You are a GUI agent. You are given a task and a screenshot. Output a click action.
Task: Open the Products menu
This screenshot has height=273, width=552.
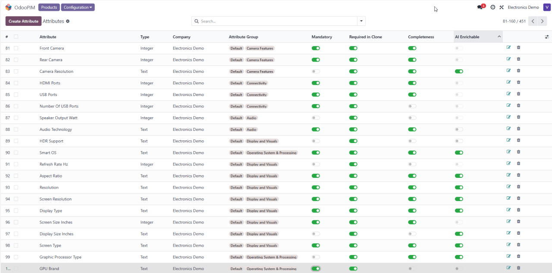49,7
